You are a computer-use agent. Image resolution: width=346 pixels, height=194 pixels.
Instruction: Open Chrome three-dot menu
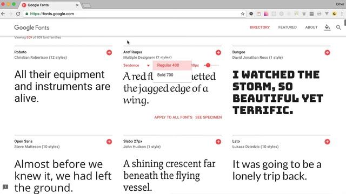coord(342,13)
